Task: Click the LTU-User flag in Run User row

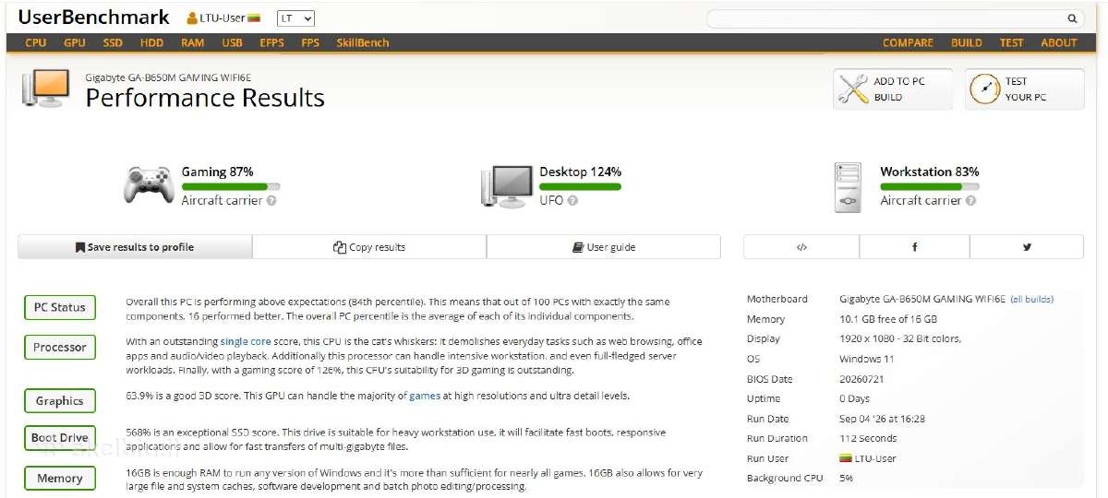Action: (845, 458)
